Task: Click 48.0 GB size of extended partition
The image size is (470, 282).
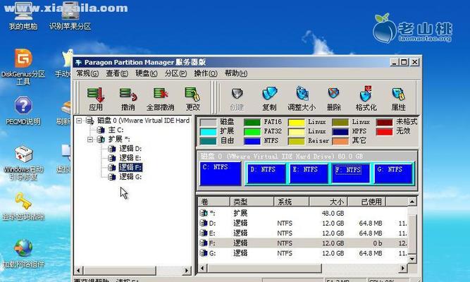Action: point(333,214)
